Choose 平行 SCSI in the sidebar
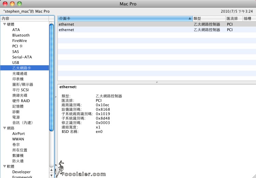The width and height of the screenshot is (256, 178). [x=21, y=90]
